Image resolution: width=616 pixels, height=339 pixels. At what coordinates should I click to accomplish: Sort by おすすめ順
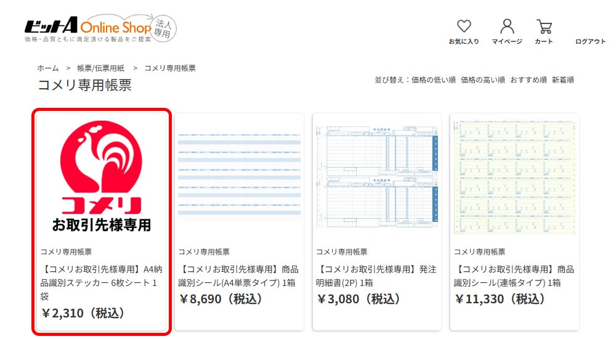pos(529,80)
